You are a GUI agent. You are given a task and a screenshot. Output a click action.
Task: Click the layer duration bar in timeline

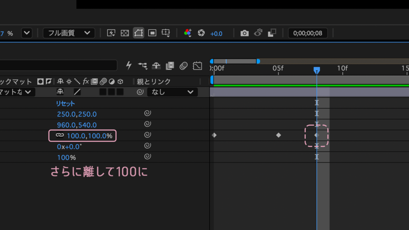pos(310,92)
